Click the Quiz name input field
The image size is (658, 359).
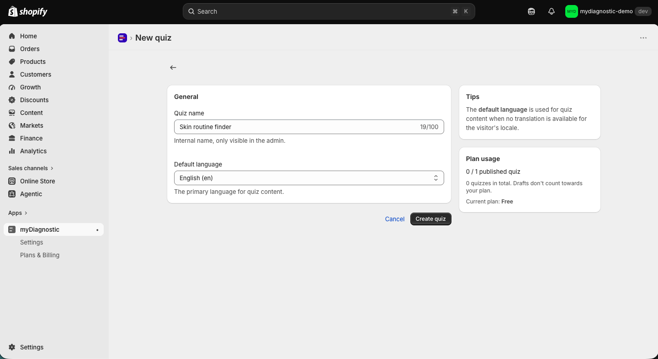tap(309, 127)
